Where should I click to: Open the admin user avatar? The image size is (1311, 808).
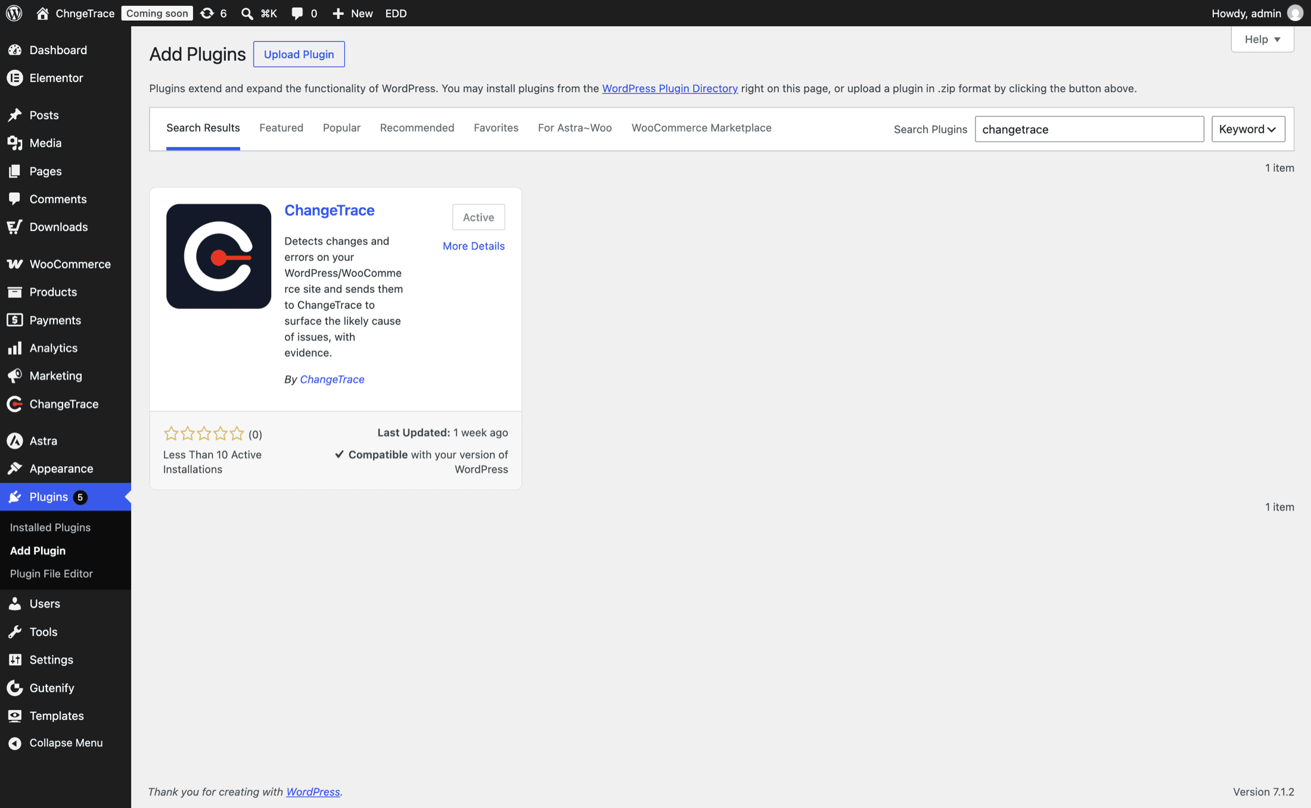[1295, 13]
